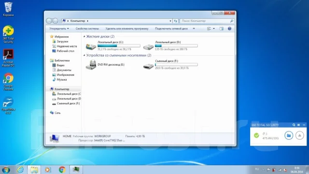Launch Windows Media Player from taskbar
Image resolution: width=309 pixels, height=174 pixels.
47,170
